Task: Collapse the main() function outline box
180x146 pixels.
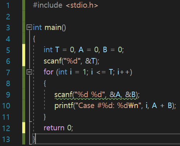Action: click(x=29, y=27)
